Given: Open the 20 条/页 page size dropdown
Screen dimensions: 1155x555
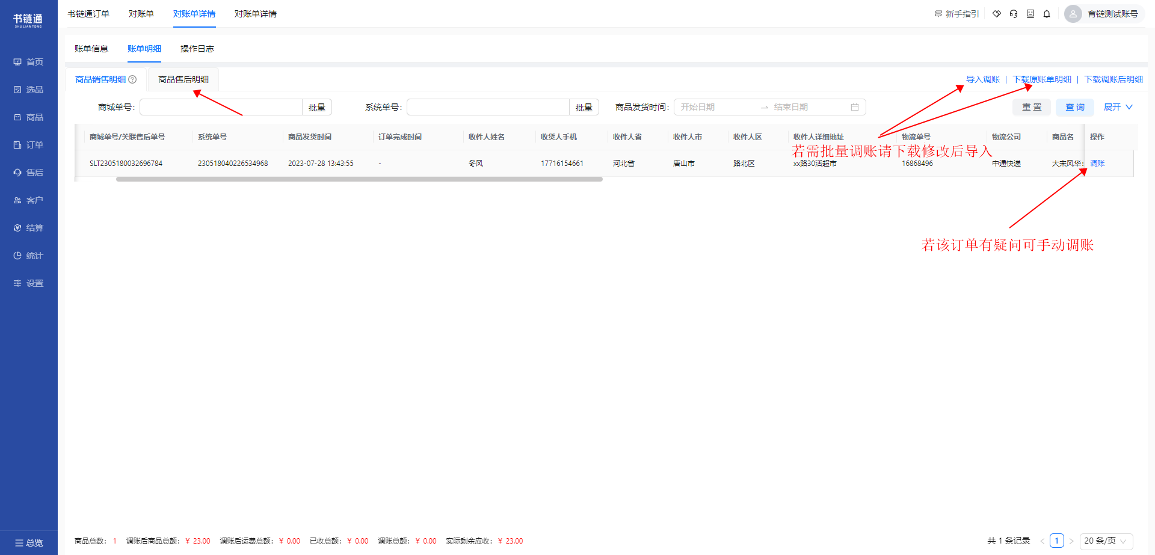Looking at the screenshot, I should click(x=1106, y=541).
